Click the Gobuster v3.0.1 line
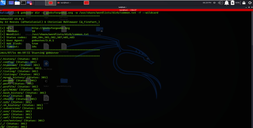This screenshot has width=253, height=128. click(x=12, y=19)
